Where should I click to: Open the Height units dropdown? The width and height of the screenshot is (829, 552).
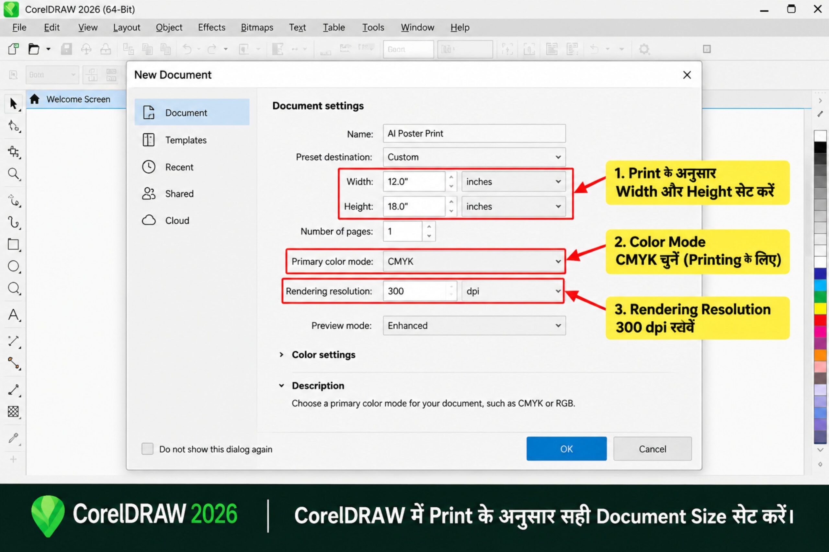514,206
